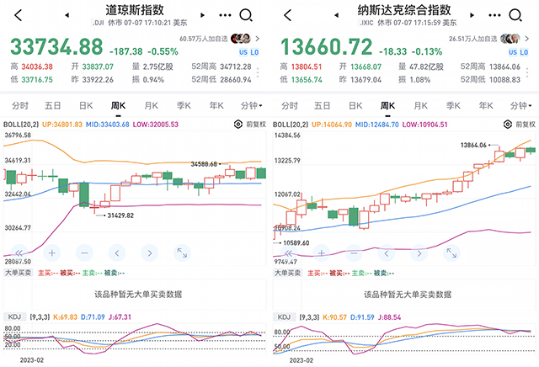The image size is (539, 367).
Task: Tap KDJ indicator button on Dow Jones
Action: [x=14, y=316]
